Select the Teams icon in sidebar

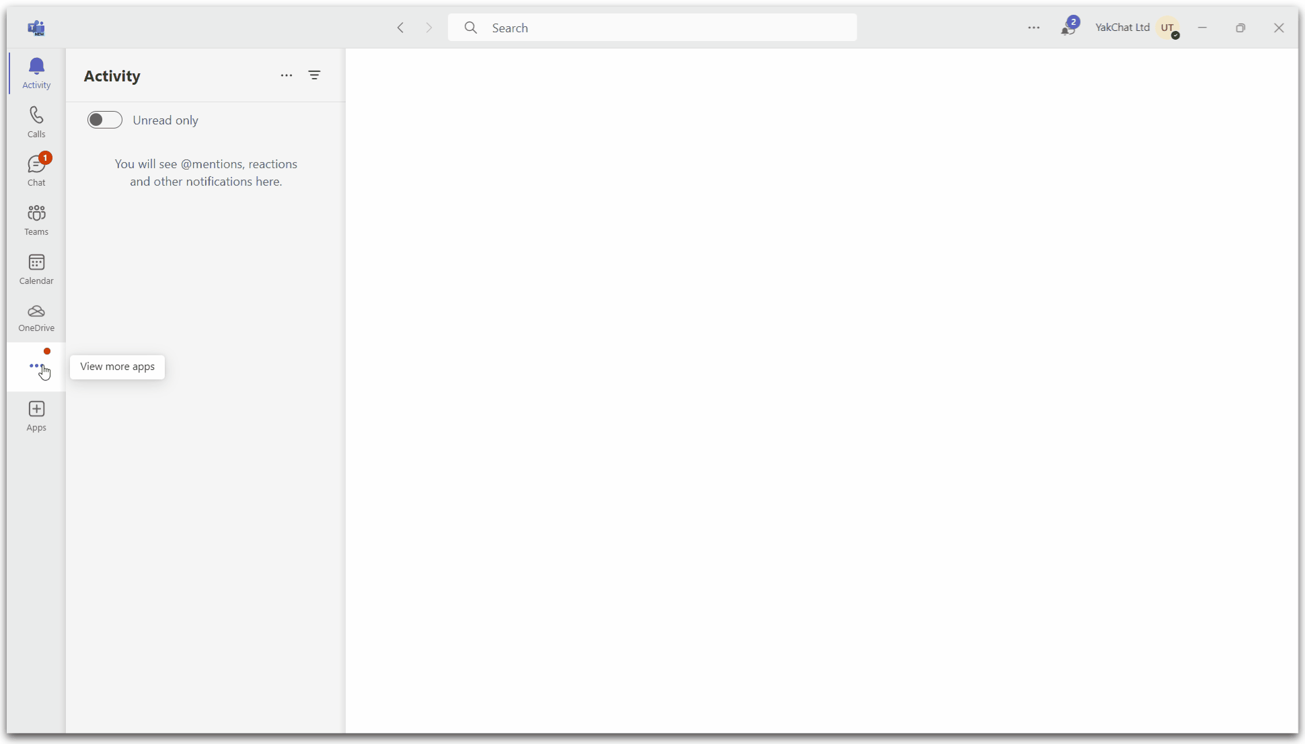click(x=37, y=219)
